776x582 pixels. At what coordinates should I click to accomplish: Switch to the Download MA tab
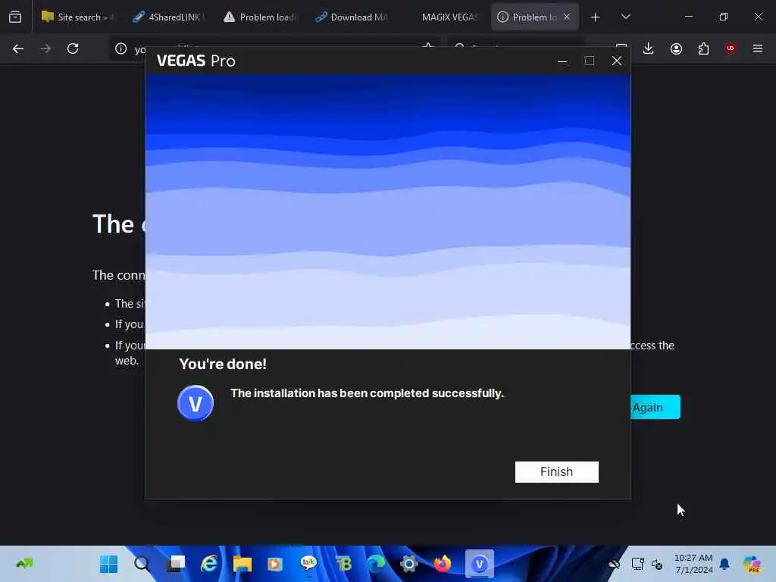coord(352,17)
